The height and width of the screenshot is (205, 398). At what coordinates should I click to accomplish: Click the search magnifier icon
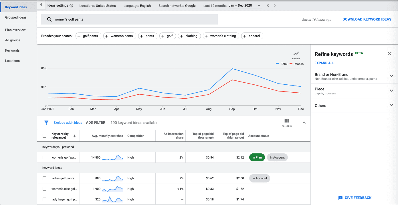pos(49,19)
